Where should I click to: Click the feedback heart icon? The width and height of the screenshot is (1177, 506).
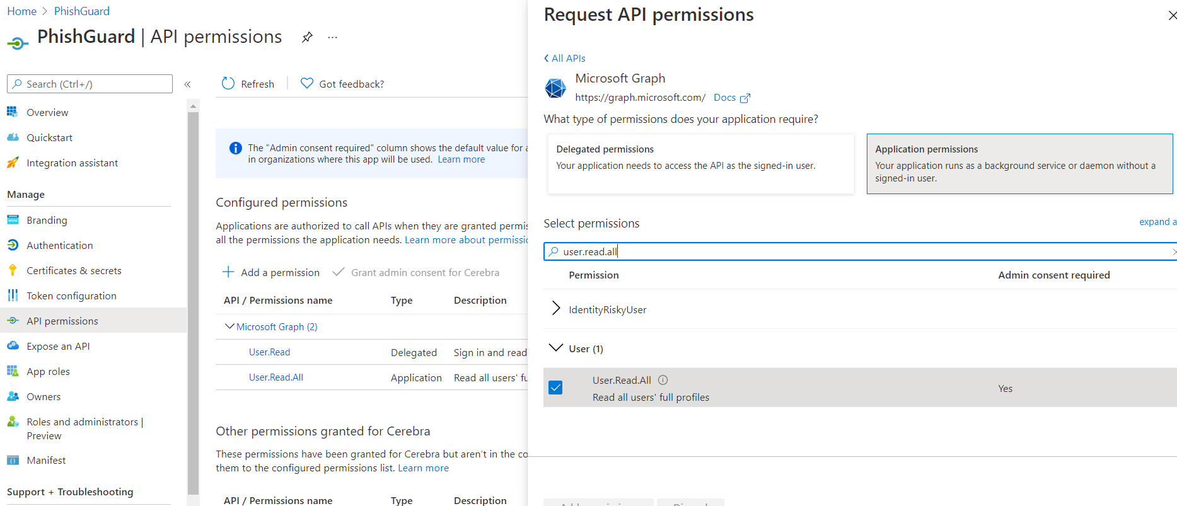click(x=307, y=83)
